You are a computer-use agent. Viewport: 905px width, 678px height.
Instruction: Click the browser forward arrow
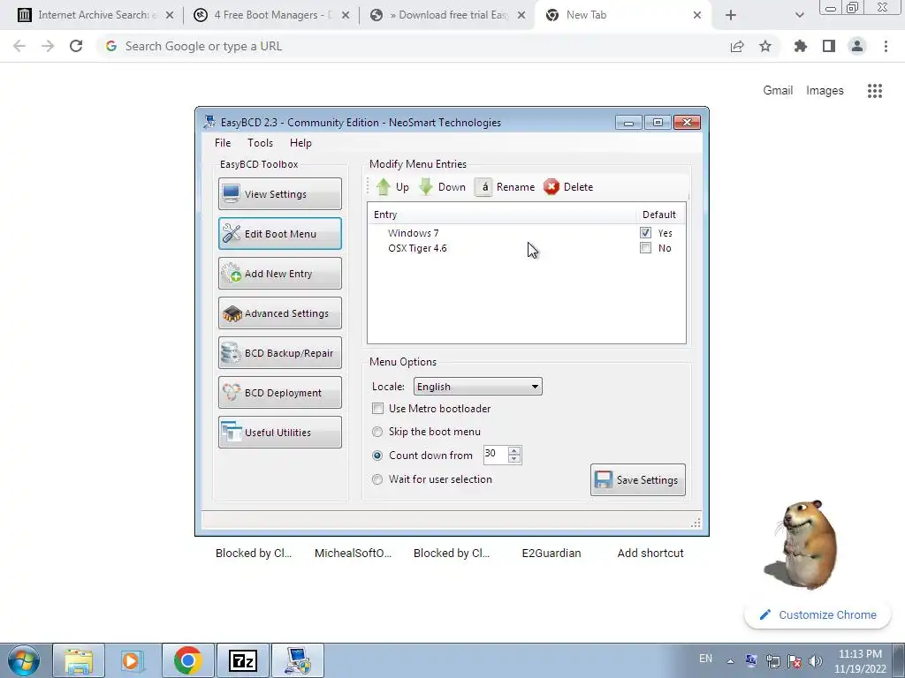(x=48, y=46)
